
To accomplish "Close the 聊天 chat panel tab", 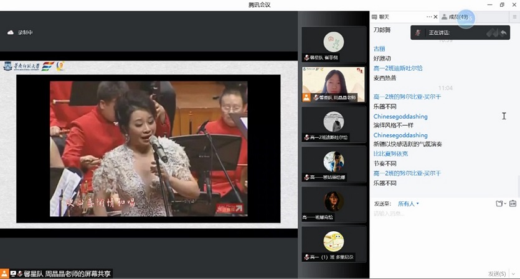I will 435,17.
